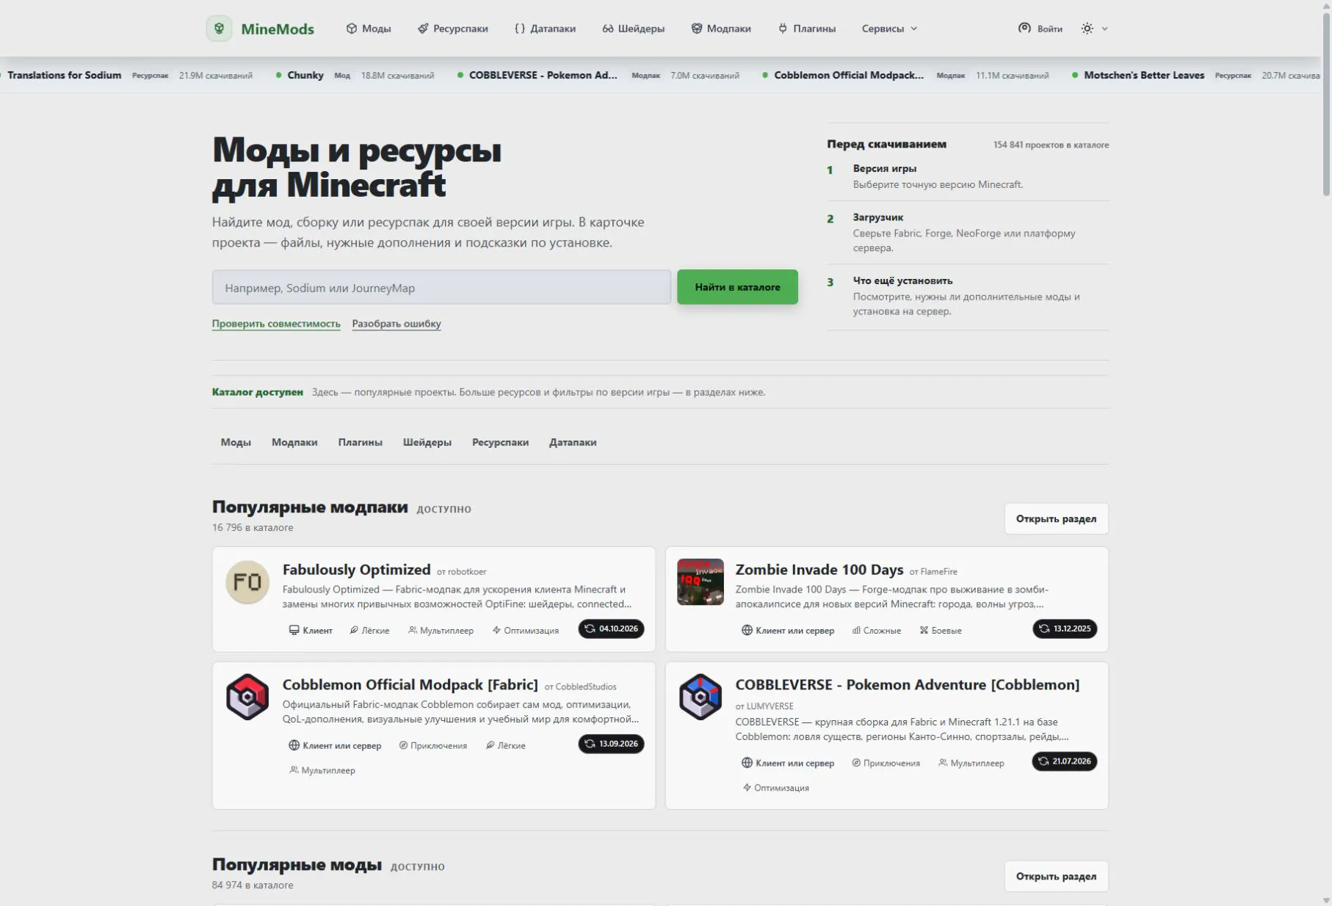This screenshot has width=1332, height=906.
Task: Open the Fabulously Optimized modpack title
Action: pos(356,570)
